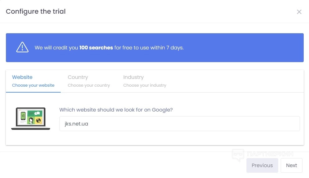The height and width of the screenshot is (178, 309).
Task: Select the 'Choose your country' subtitle
Action: tap(89, 85)
